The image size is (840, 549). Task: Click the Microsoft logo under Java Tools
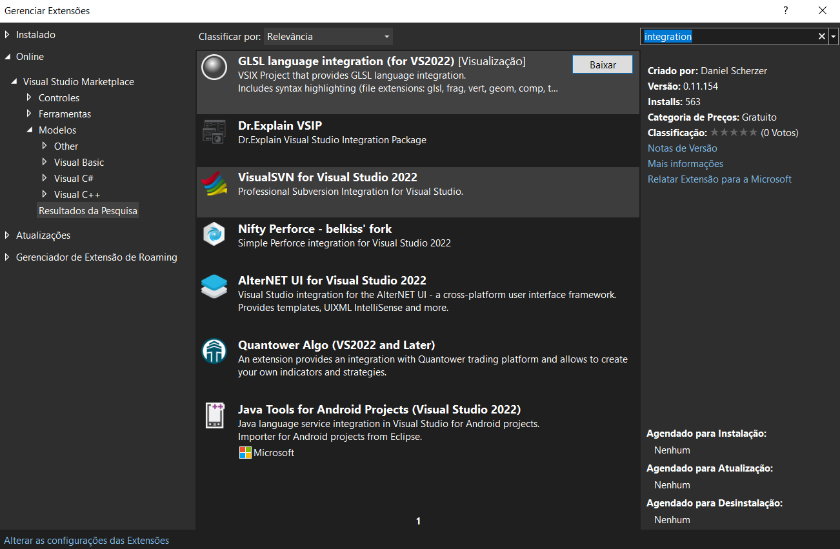pos(245,453)
